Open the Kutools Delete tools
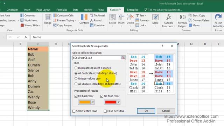This screenshot has height=126, width=224. tap(130, 20)
